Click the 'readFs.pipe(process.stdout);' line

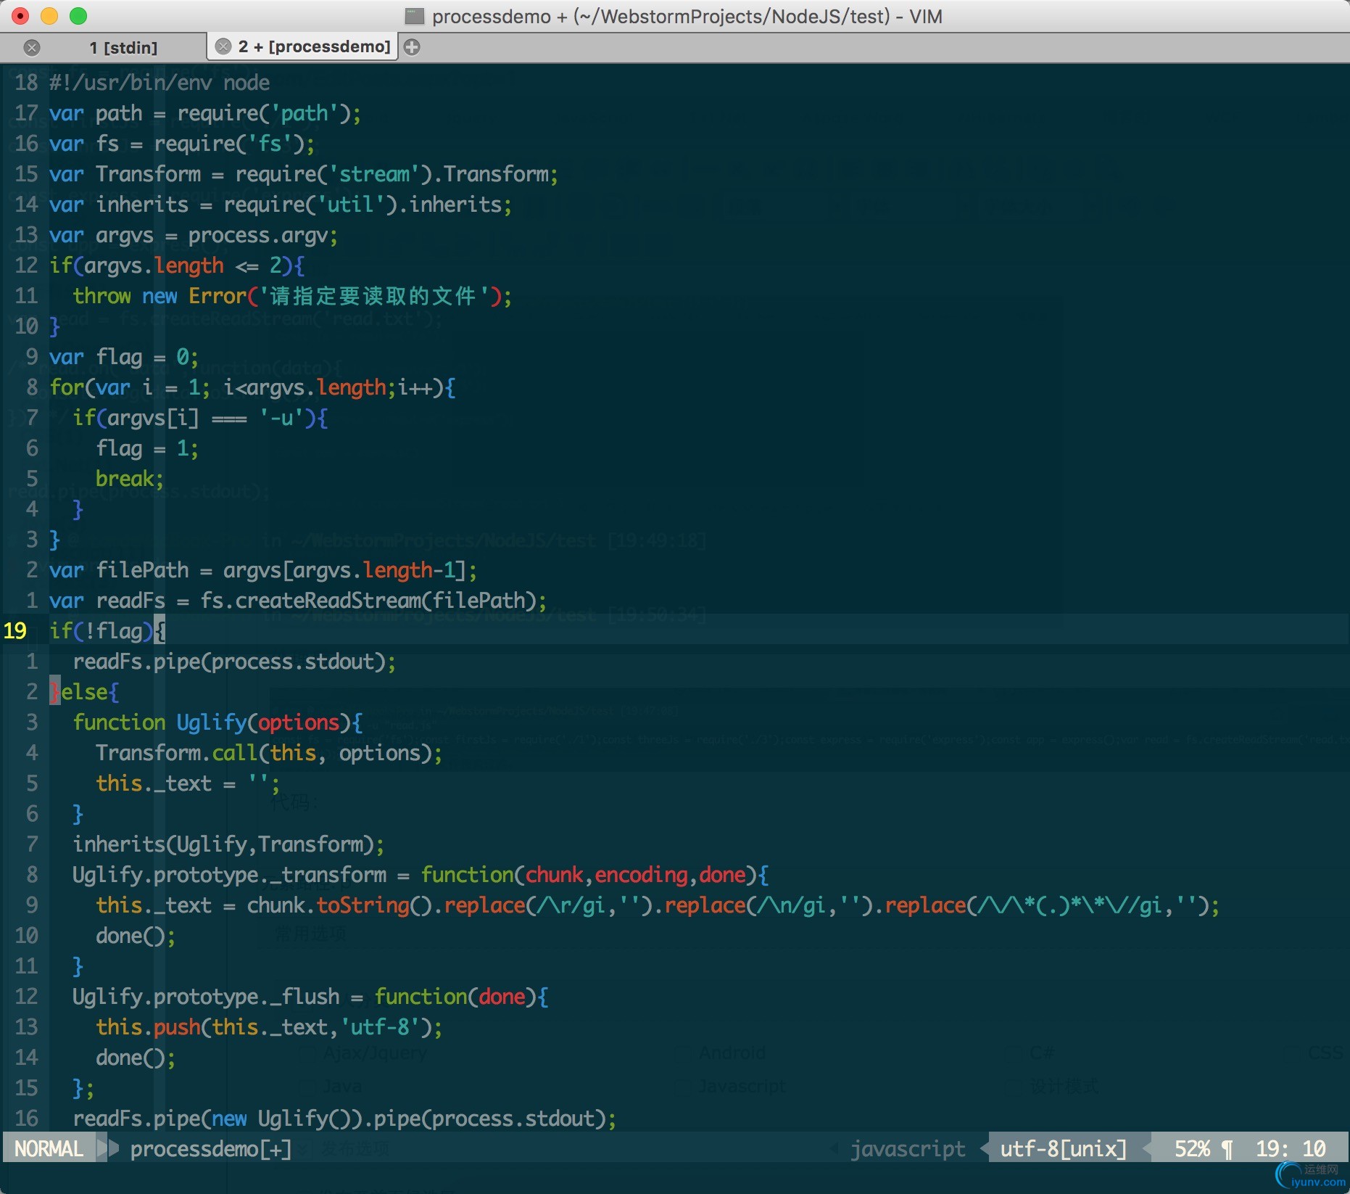pyautogui.click(x=234, y=662)
